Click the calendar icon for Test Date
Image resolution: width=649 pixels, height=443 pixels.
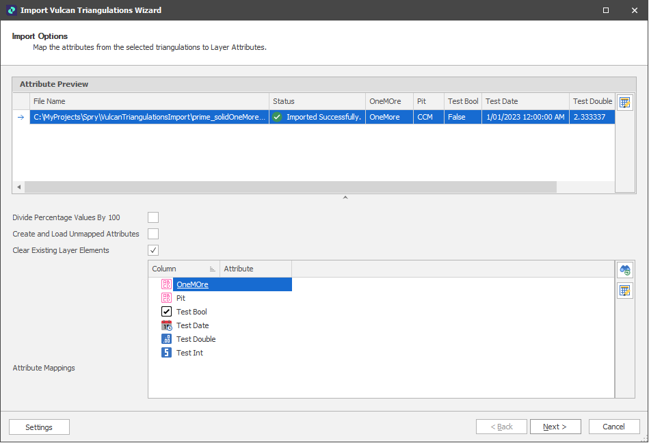point(166,325)
